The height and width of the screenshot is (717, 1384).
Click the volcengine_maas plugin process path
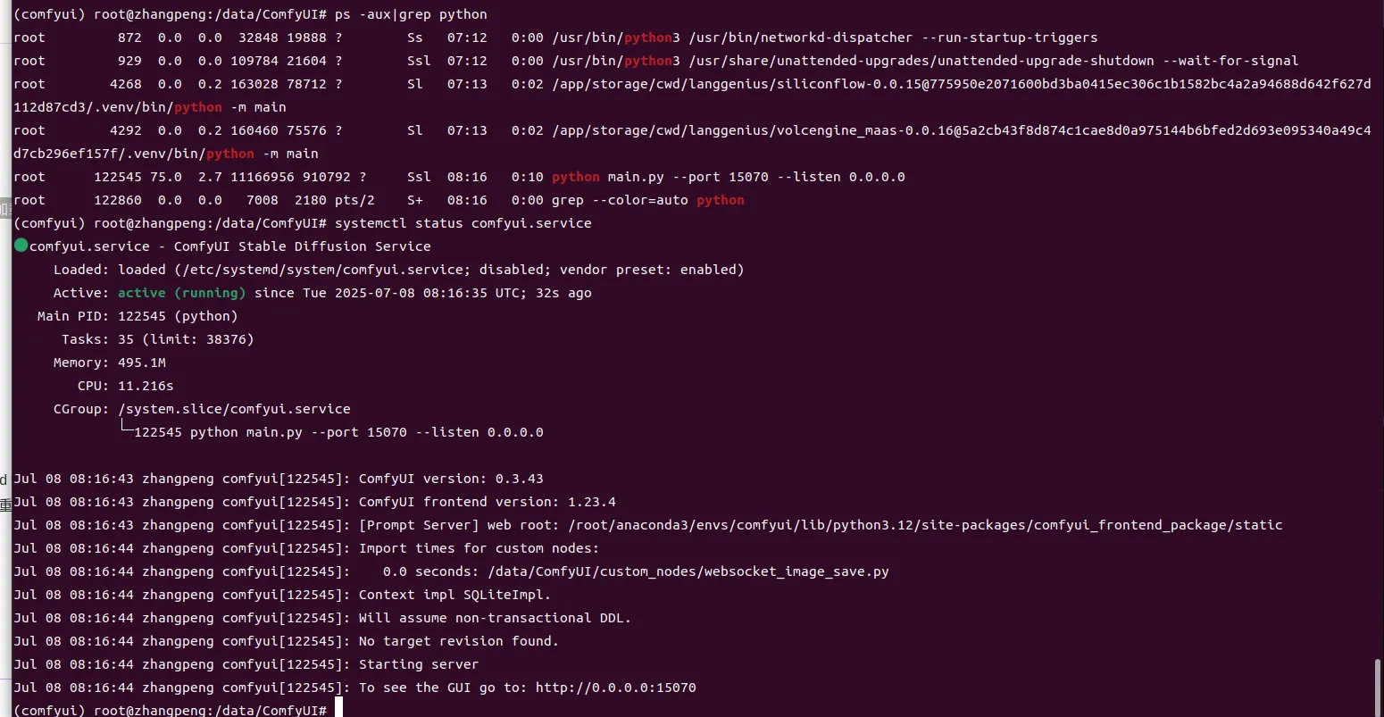pos(692,142)
